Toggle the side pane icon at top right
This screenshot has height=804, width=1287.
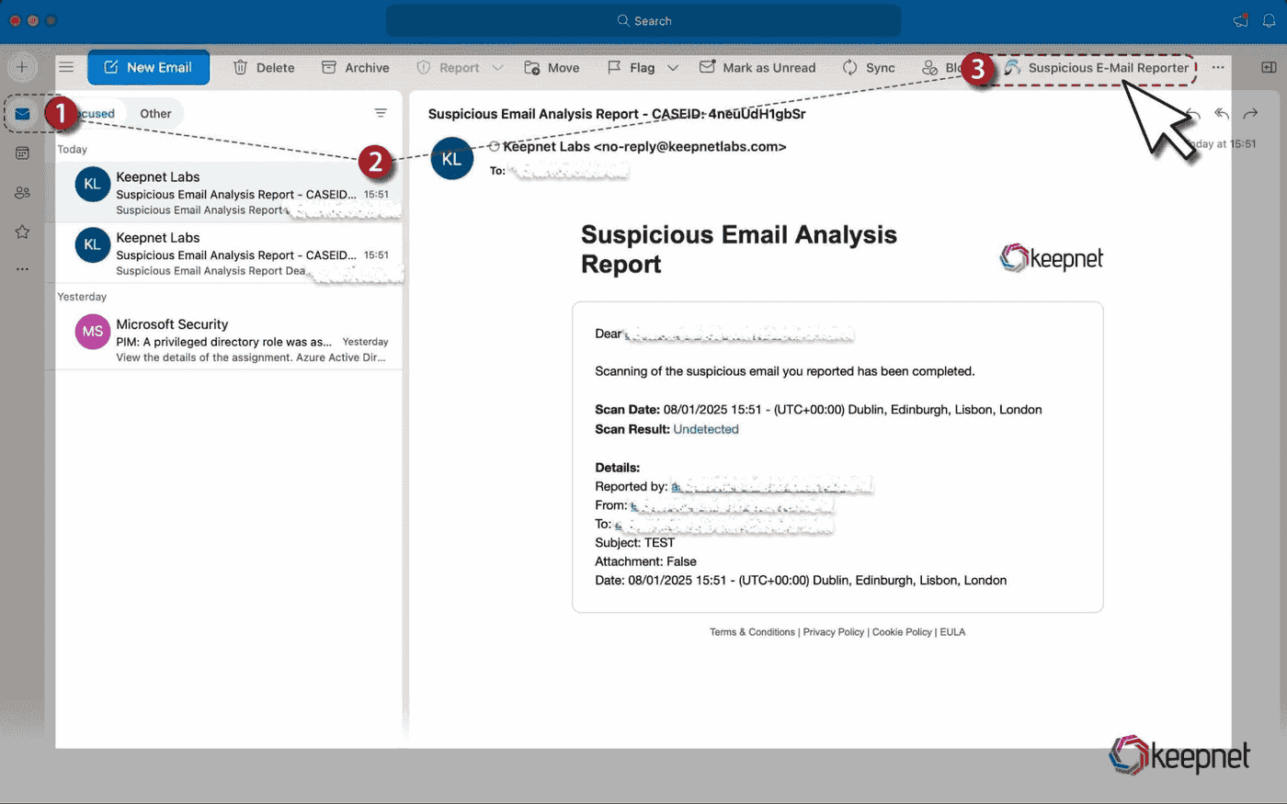pyautogui.click(x=1269, y=67)
